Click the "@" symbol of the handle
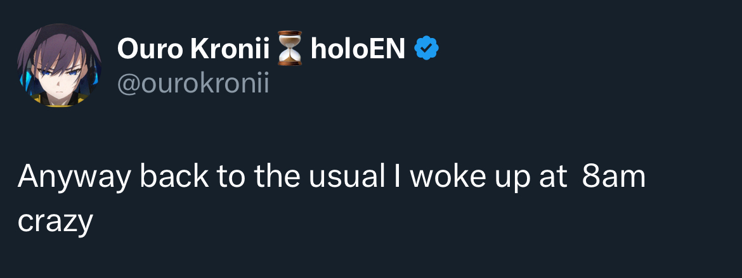 [x=128, y=83]
